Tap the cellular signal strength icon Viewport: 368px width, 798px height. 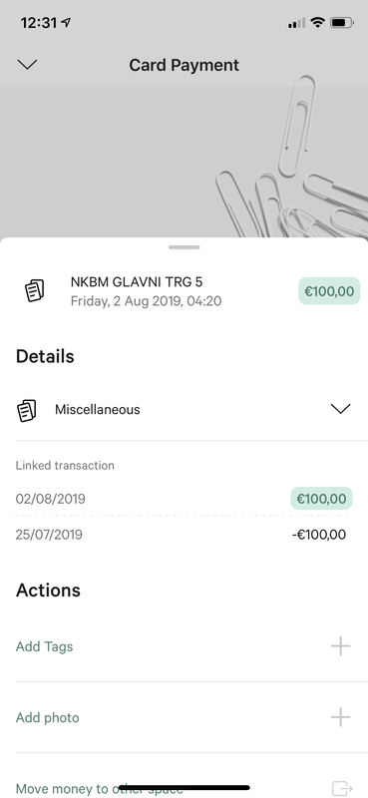(x=297, y=23)
